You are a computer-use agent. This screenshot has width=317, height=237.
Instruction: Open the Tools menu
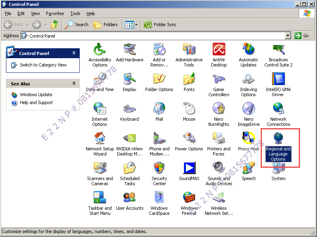tap(75, 13)
